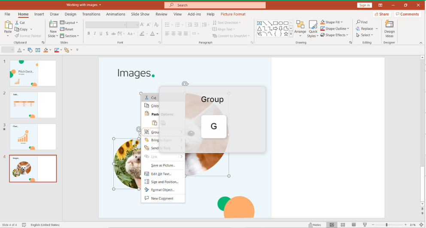The height and width of the screenshot is (228, 426).
Task: Switch to Slide Sorter view
Action: tap(343, 225)
